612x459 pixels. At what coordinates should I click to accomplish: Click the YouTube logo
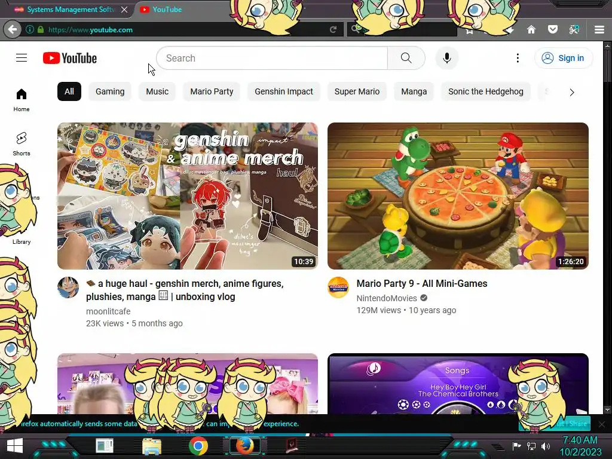tap(70, 58)
